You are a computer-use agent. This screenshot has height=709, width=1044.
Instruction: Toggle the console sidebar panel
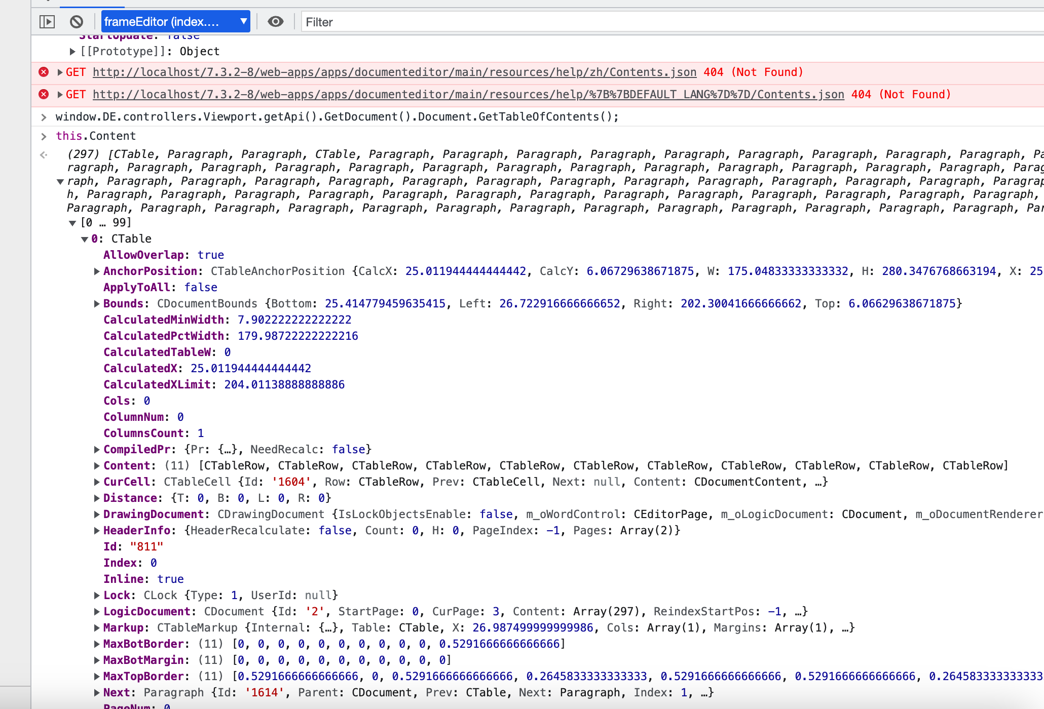coord(48,21)
